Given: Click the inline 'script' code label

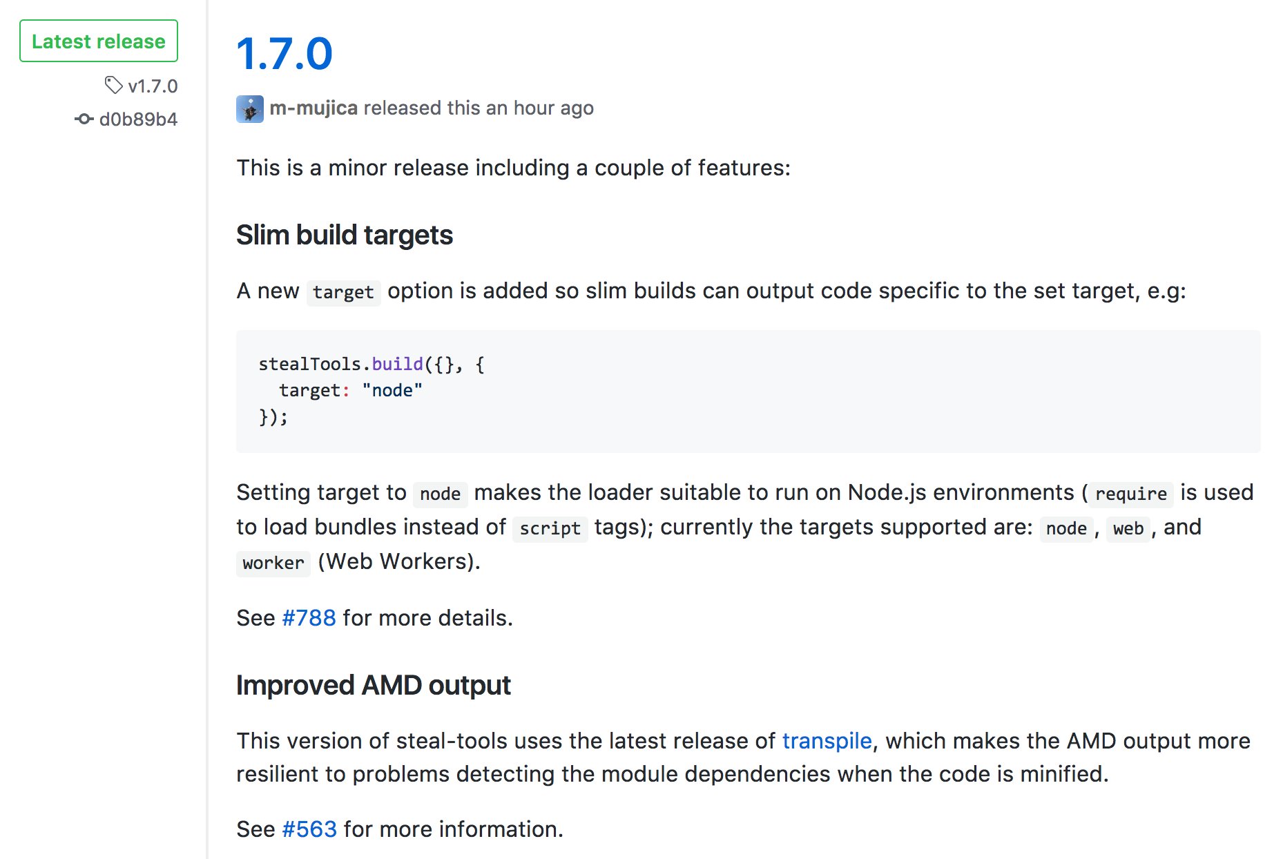Looking at the screenshot, I should [550, 528].
